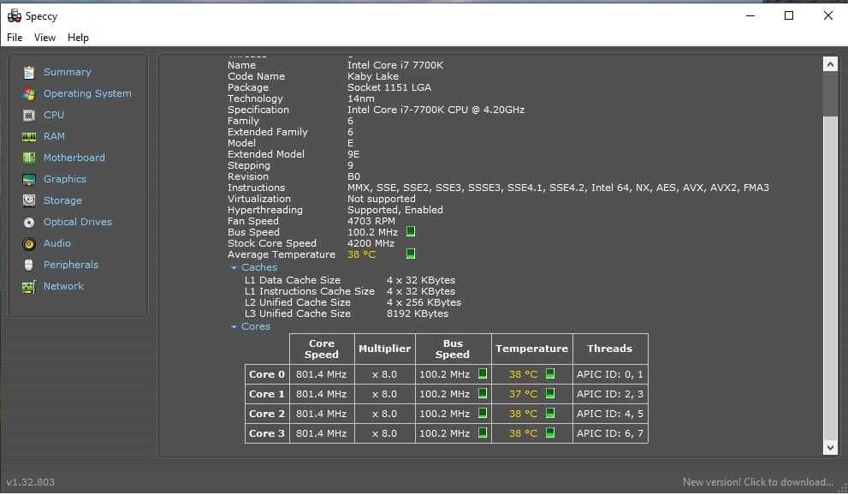The width and height of the screenshot is (848, 495).
Task: Click the Core 3 row label
Action: click(x=267, y=433)
